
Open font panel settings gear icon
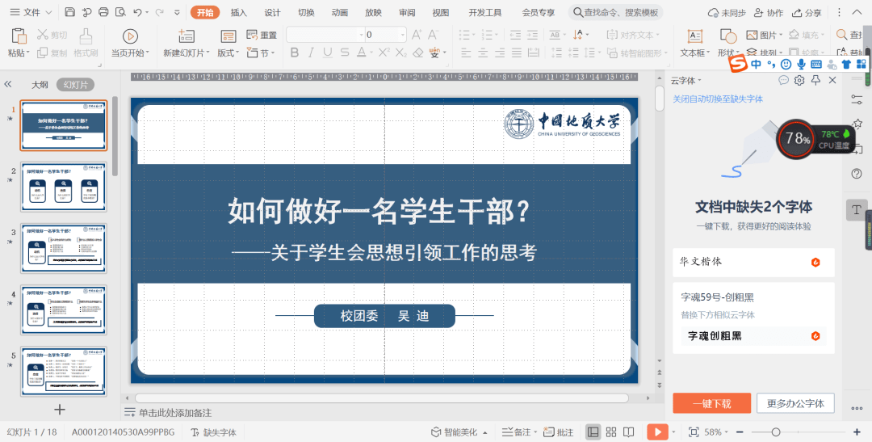(799, 80)
